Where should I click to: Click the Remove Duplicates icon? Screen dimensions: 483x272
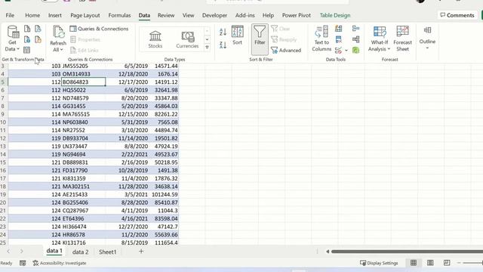pos(339,39)
